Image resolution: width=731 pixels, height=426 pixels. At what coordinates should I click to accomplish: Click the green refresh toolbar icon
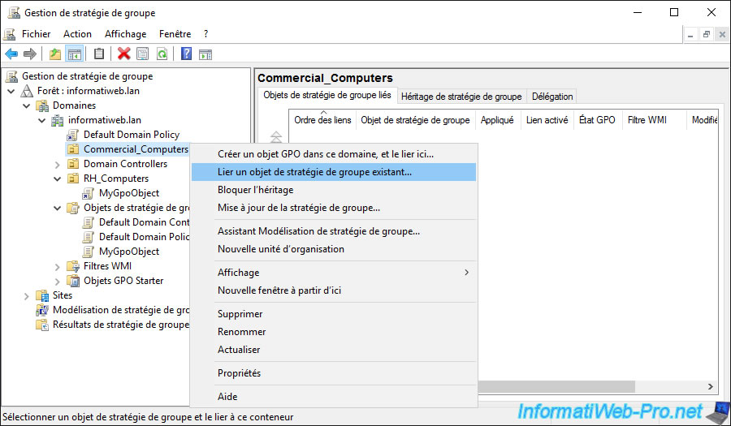tap(162, 54)
